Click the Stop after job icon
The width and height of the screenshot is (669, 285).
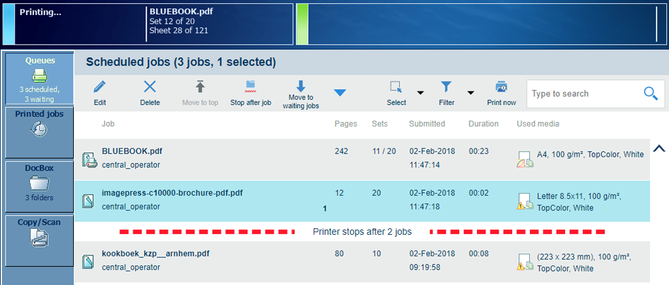[x=250, y=86]
